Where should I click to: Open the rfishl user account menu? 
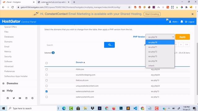(x=174, y=22)
